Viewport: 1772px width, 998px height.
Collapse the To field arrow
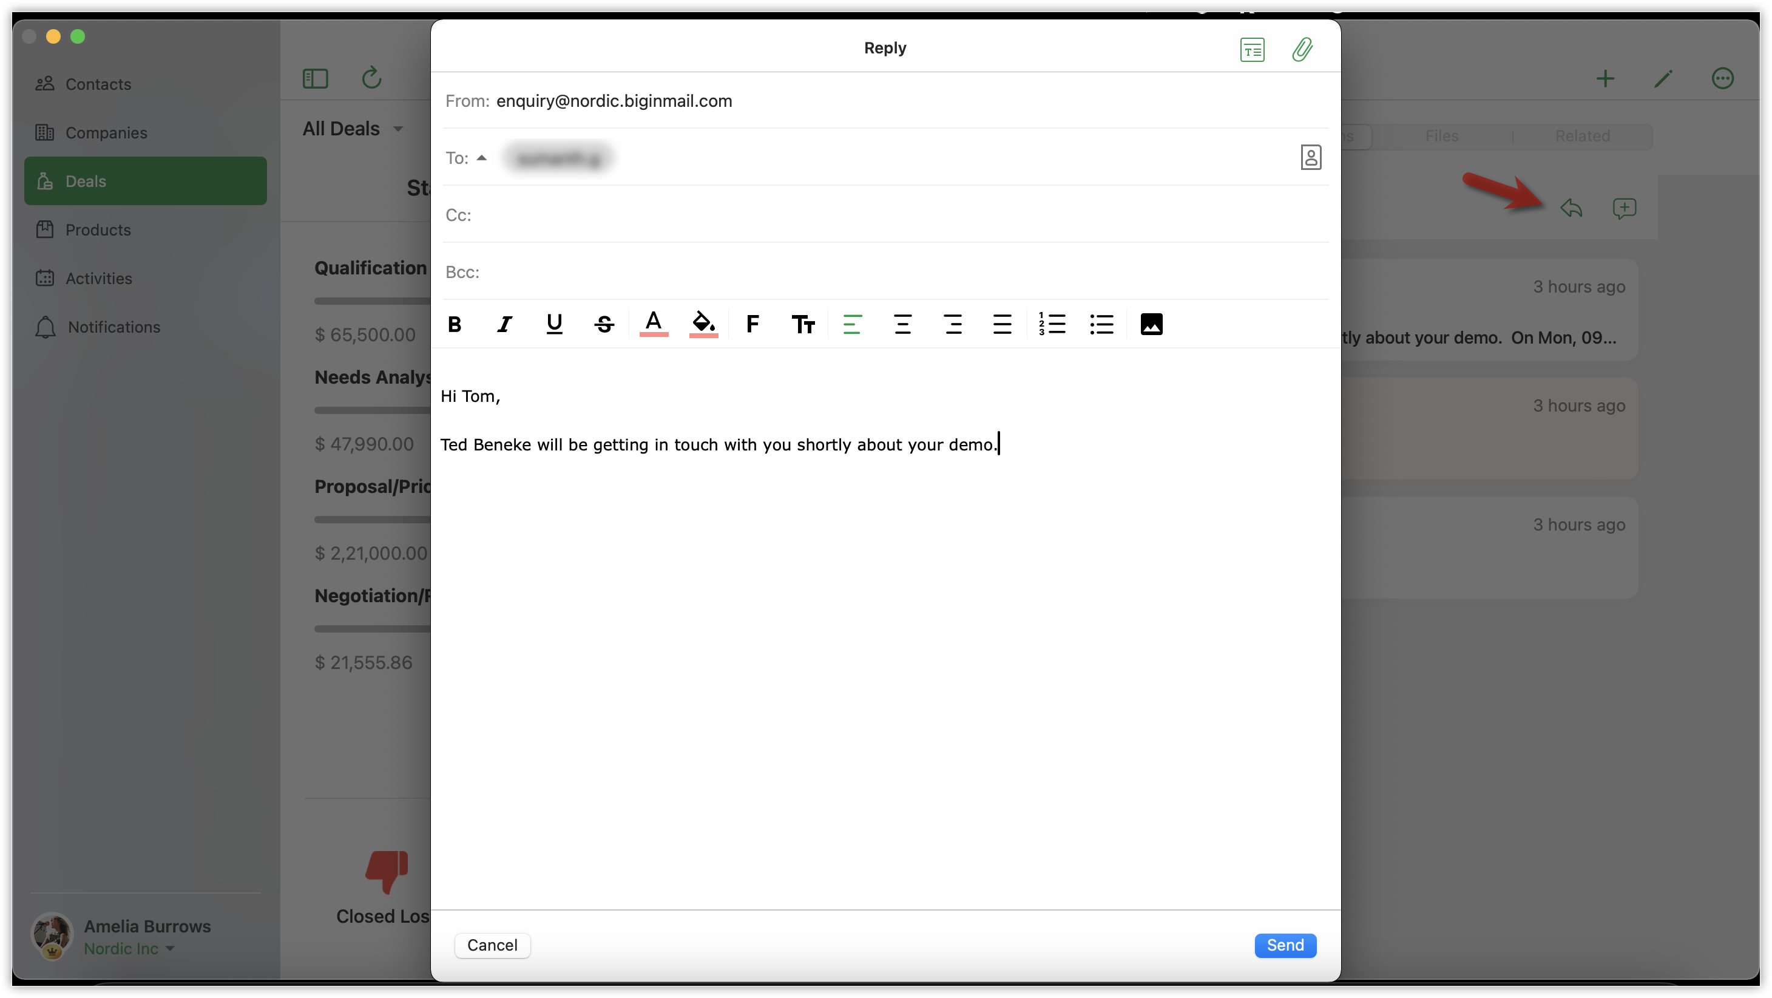point(481,158)
